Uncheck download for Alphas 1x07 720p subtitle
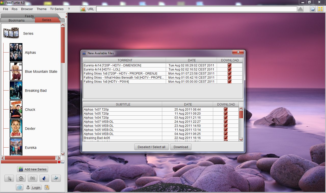The width and height of the screenshot is (326, 193). coord(226,110)
